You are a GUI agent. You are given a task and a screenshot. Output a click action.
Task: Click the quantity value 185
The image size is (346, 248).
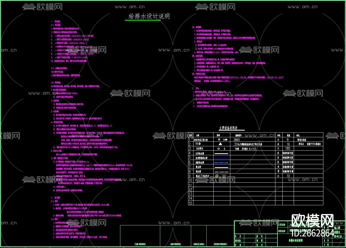288,149
